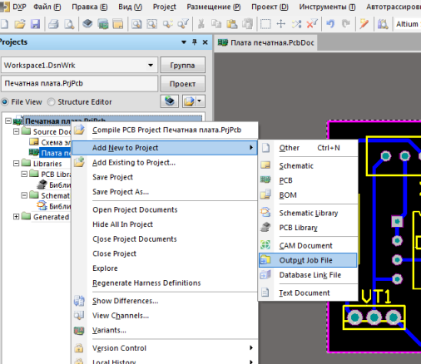Select the File View radio button
This screenshot has width=421, height=364.
click(x=5, y=102)
